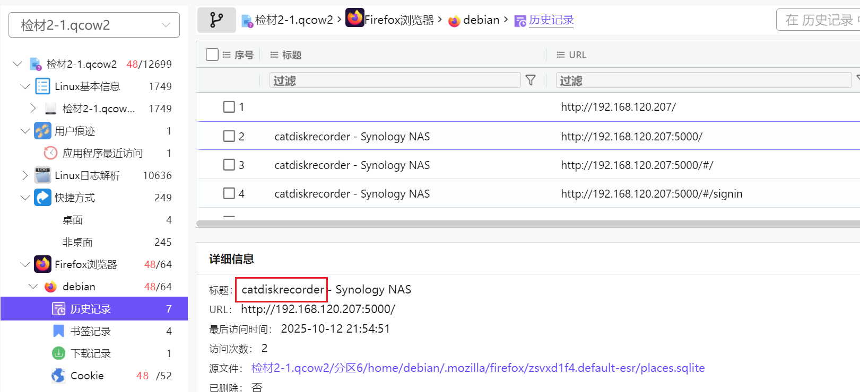This screenshot has width=860, height=392.
Task: Select 书签记录 bookmark records
Action: (90, 331)
